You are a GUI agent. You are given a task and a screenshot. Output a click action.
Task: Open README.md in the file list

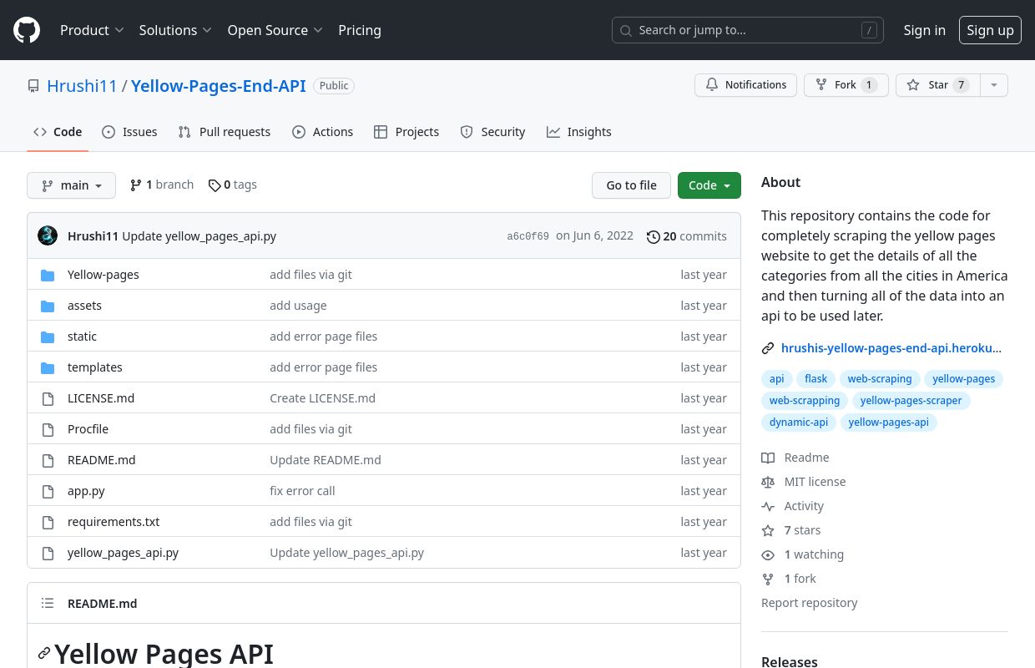[101, 460]
